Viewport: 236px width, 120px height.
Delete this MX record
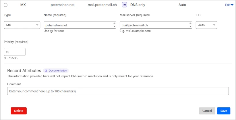pyautogui.click(x=19, y=111)
